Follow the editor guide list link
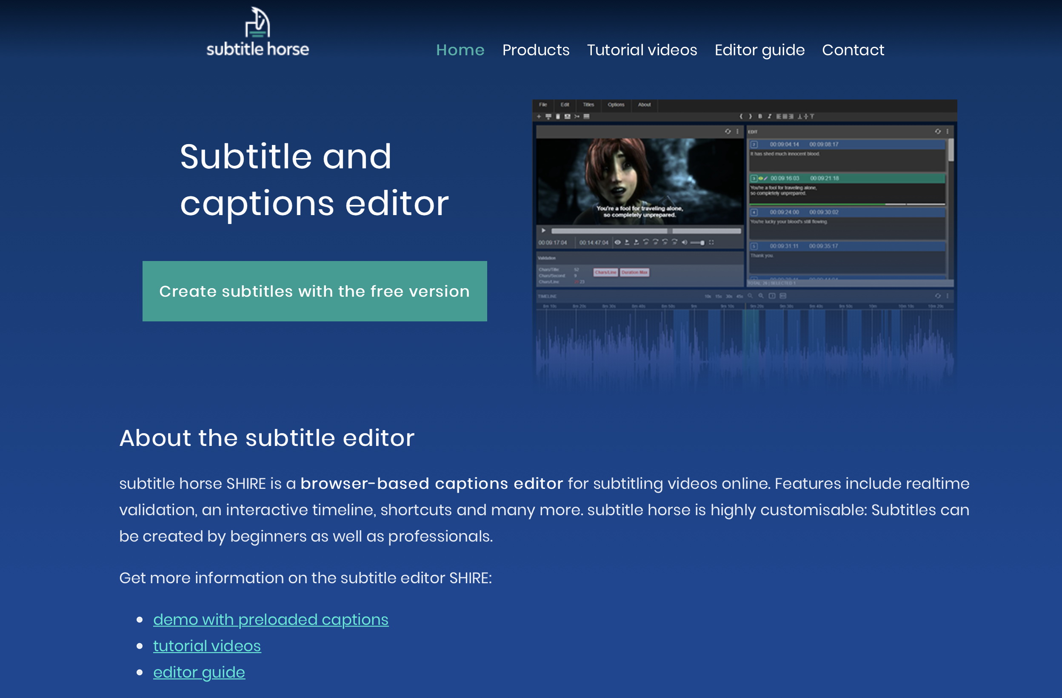 tap(199, 672)
